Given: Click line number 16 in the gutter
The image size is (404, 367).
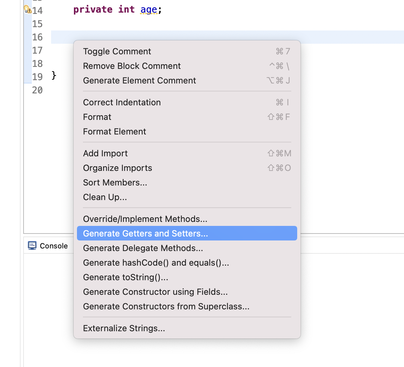Looking at the screenshot, I should click(37, 37).
